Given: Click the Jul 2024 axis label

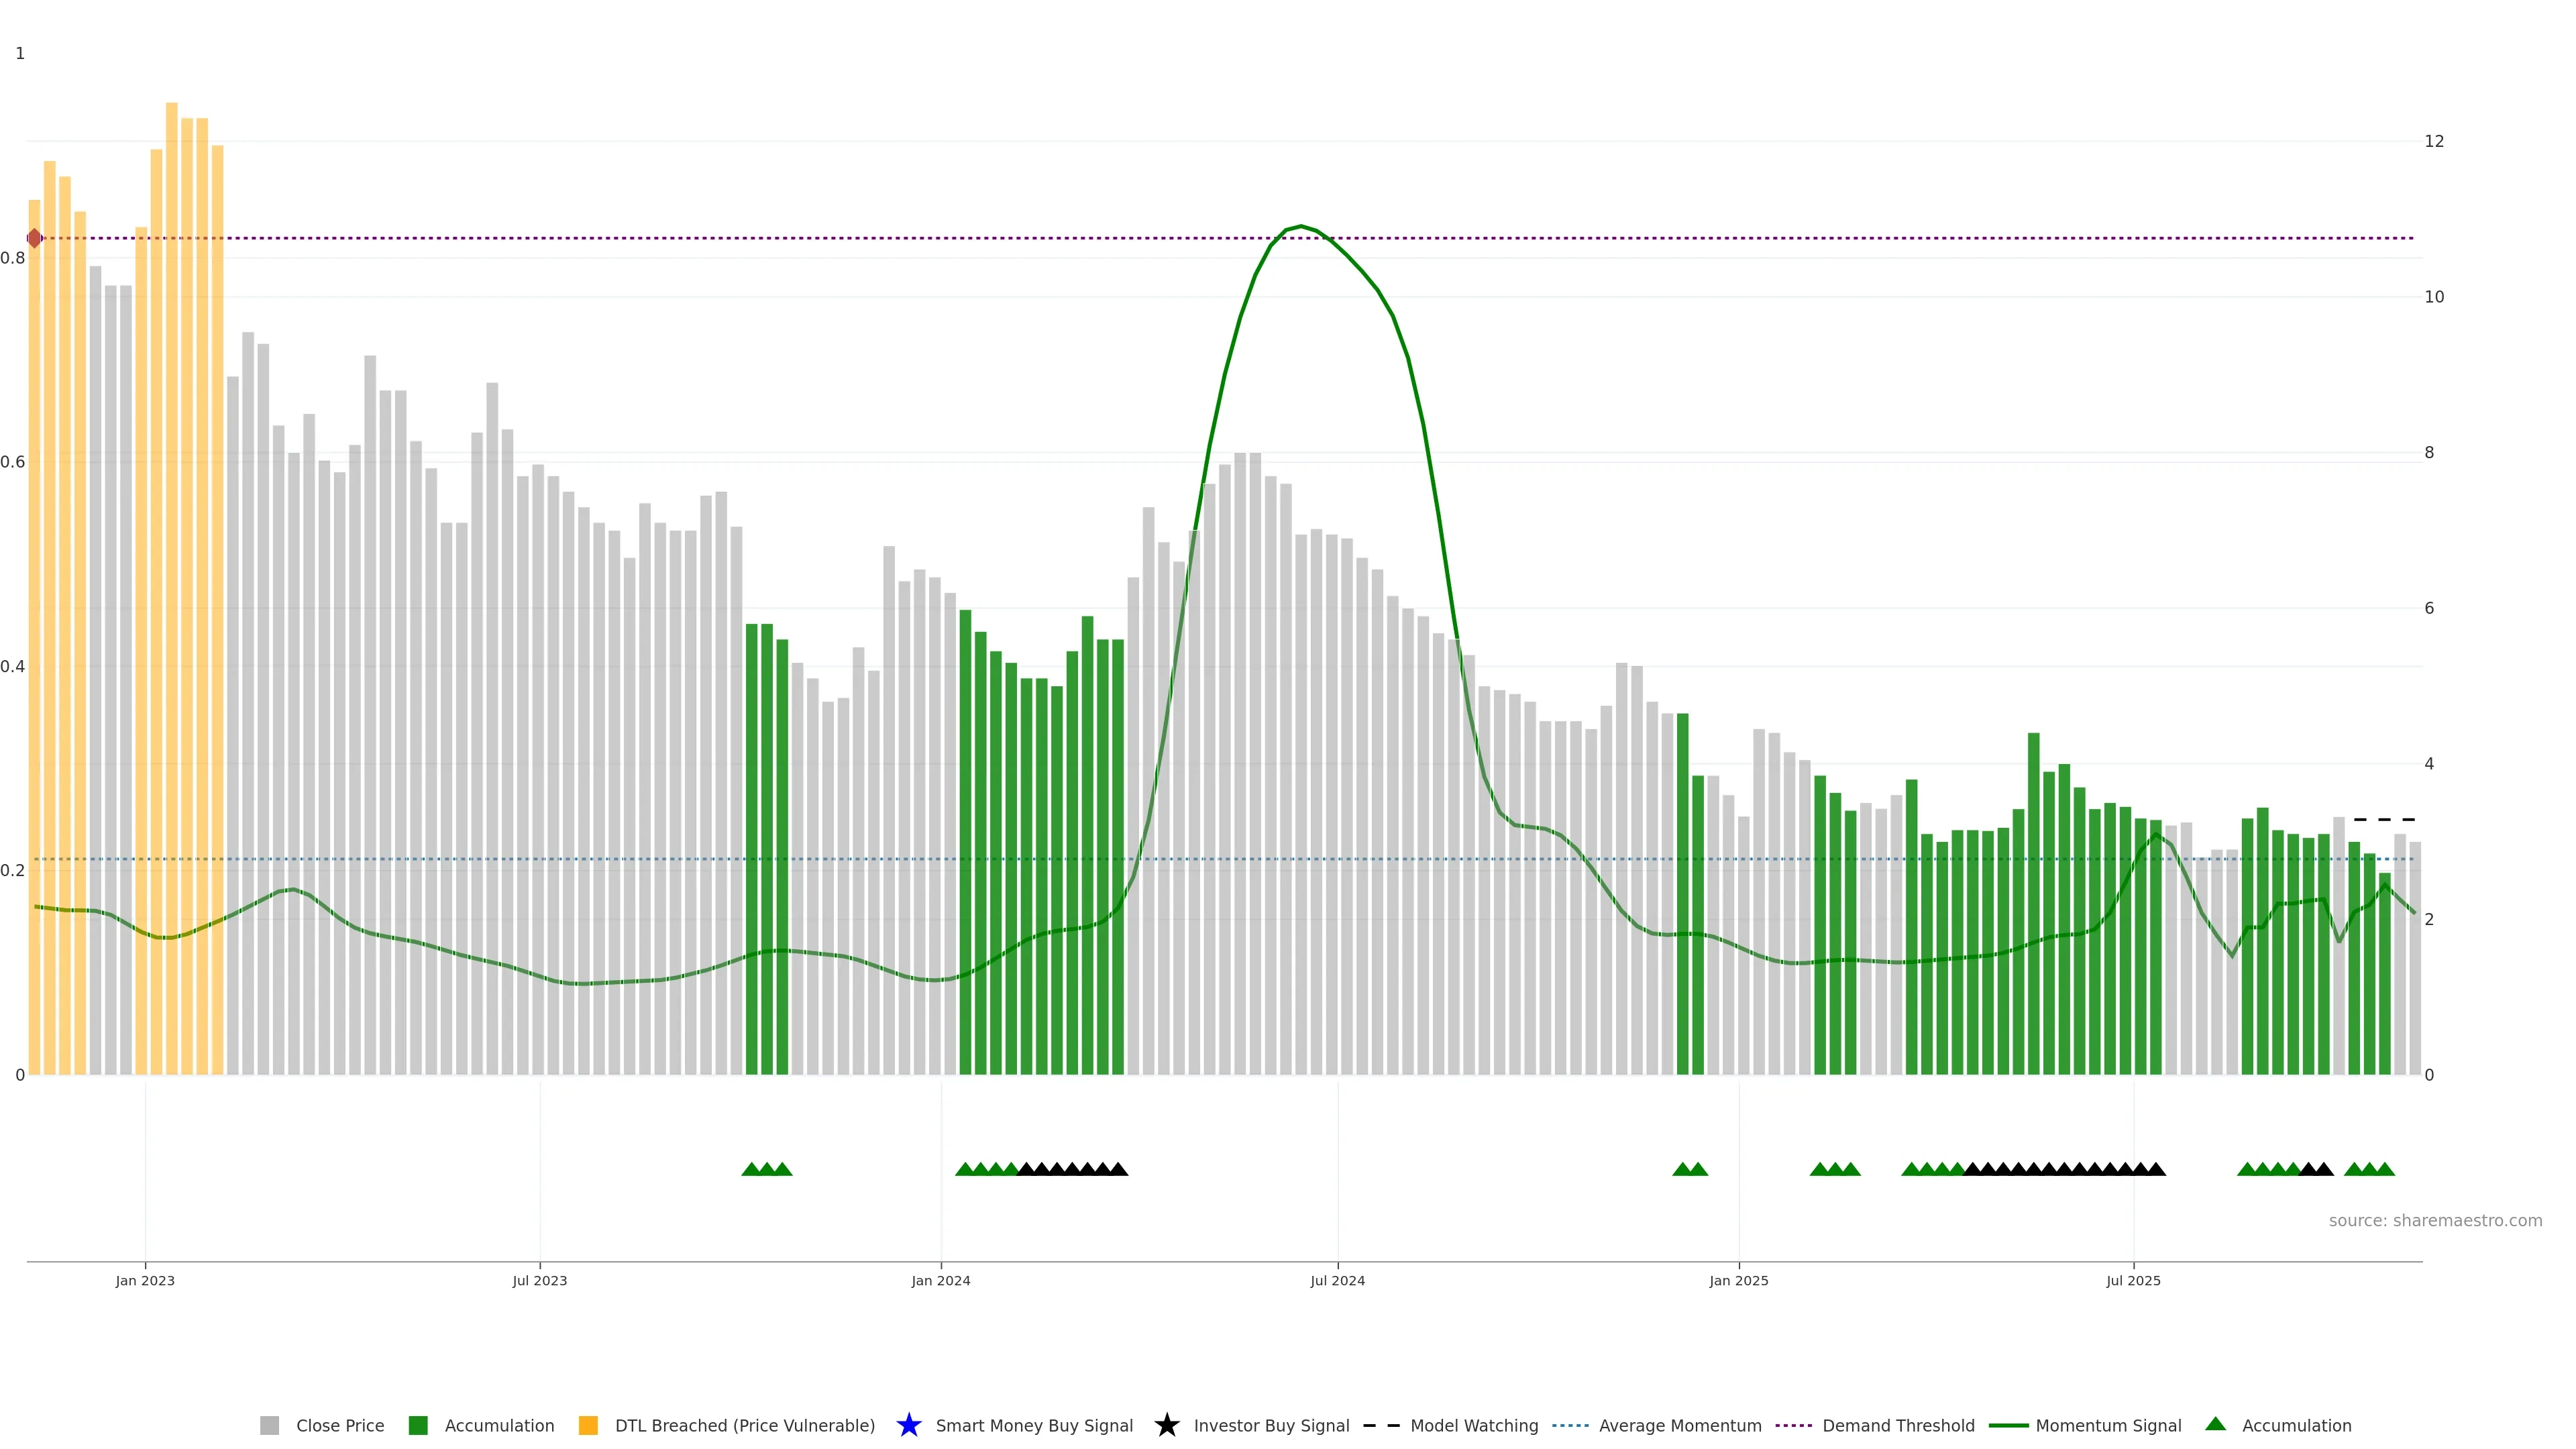Looking at the screenshot, I should click(x=1337, y=1280).
